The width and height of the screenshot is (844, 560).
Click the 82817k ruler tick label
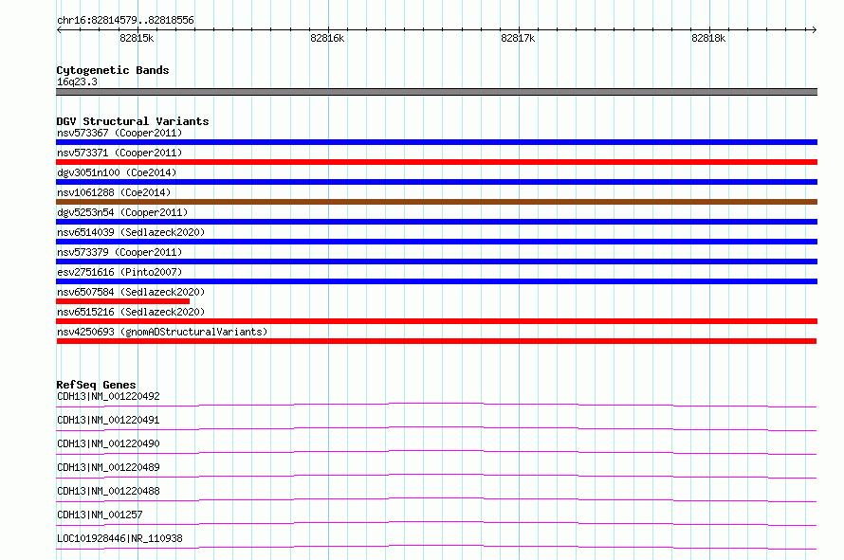tap(518, 38)
